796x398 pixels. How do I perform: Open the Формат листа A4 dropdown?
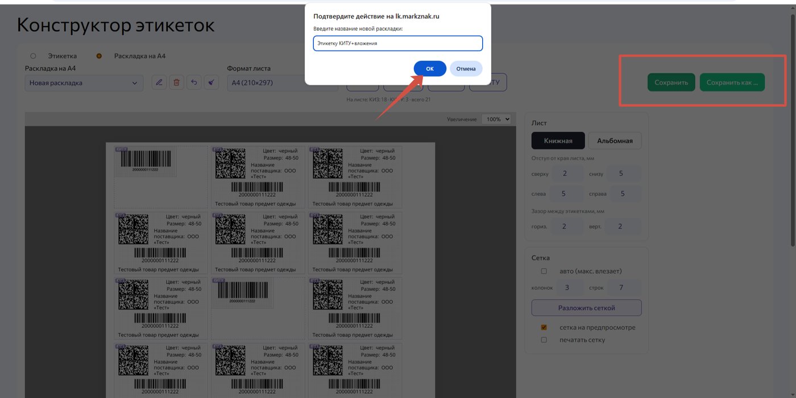click(266, 83)
